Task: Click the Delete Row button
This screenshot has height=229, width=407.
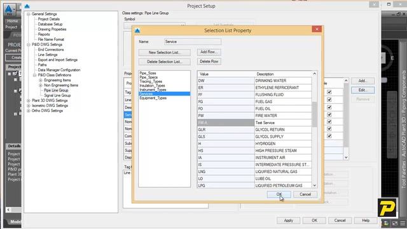Action: click(x=209, y=62)
